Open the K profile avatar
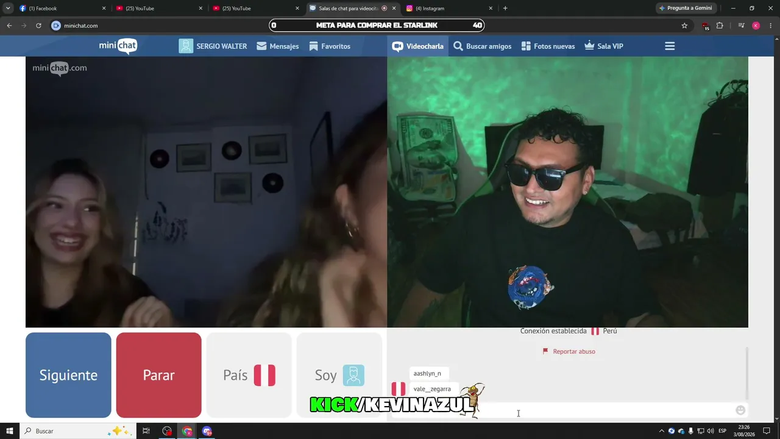This screenshot has height=439, width=780. [x=756, y=26]
